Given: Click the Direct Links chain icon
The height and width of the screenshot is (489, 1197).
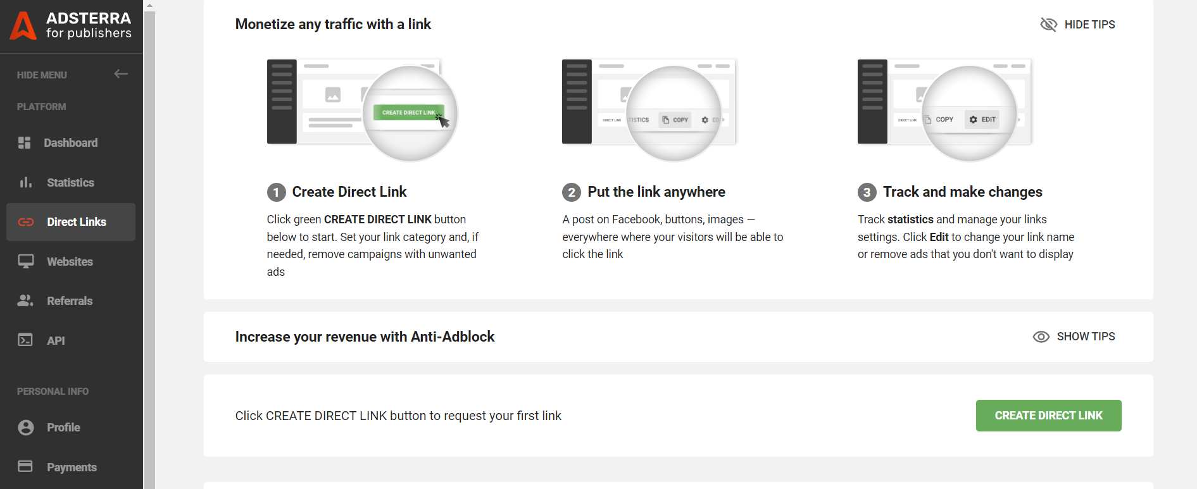Looking at the screenshot, I should (25, 221).
